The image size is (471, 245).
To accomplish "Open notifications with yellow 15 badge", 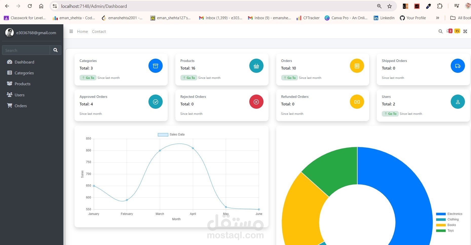I will point(457,31).
